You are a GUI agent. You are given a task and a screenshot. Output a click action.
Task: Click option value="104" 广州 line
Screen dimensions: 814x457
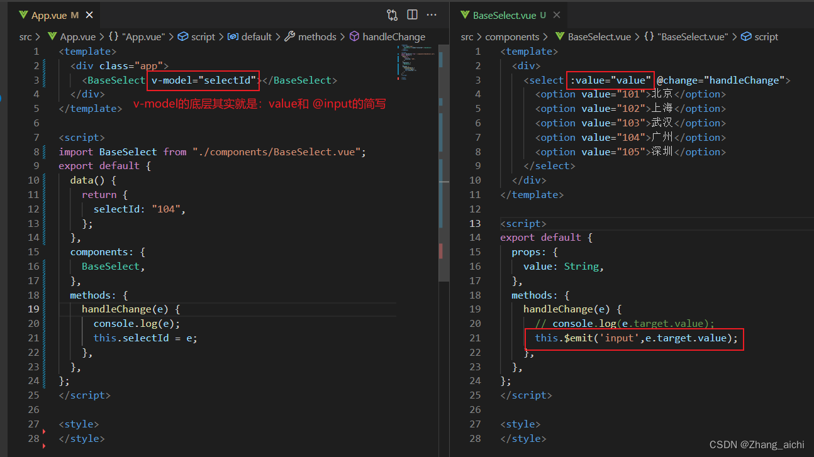tap(630, 138)
